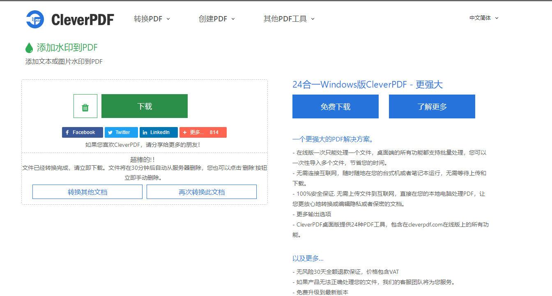Click the green trash delete icon button

click(x=85, y=106)
